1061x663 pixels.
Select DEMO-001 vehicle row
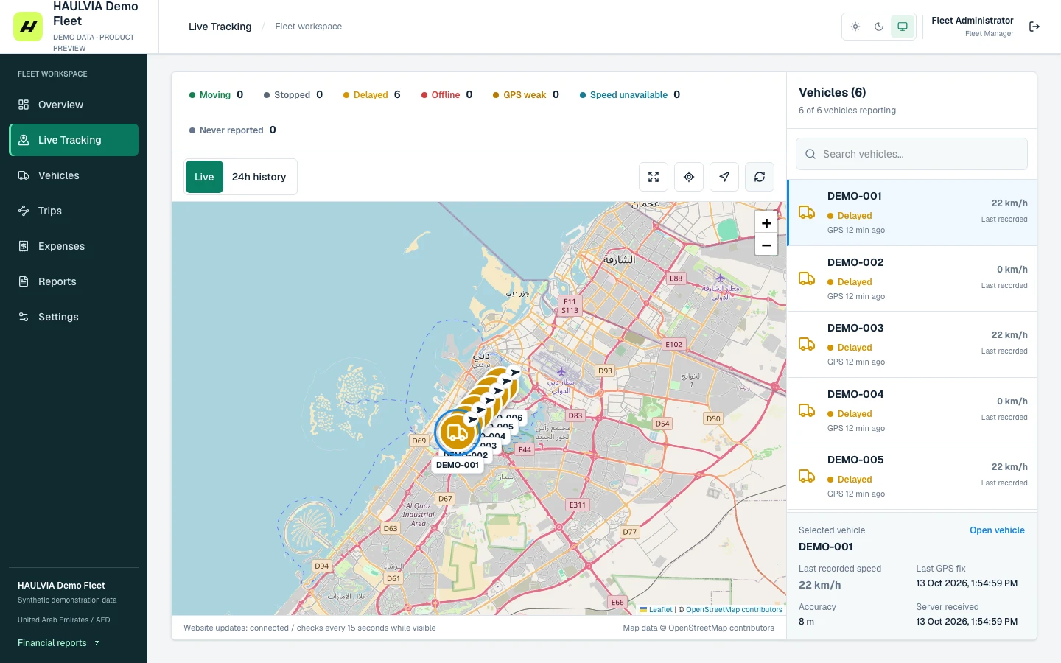pyautogui.click(x=912, y=213)
